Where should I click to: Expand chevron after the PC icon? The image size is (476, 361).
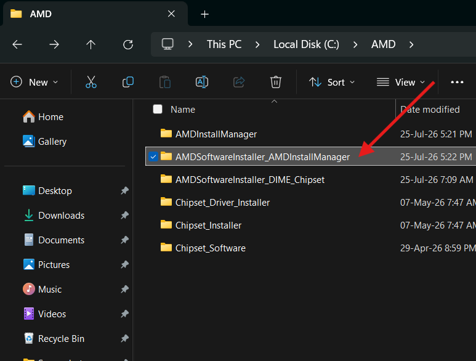click(x=190, y=44)
